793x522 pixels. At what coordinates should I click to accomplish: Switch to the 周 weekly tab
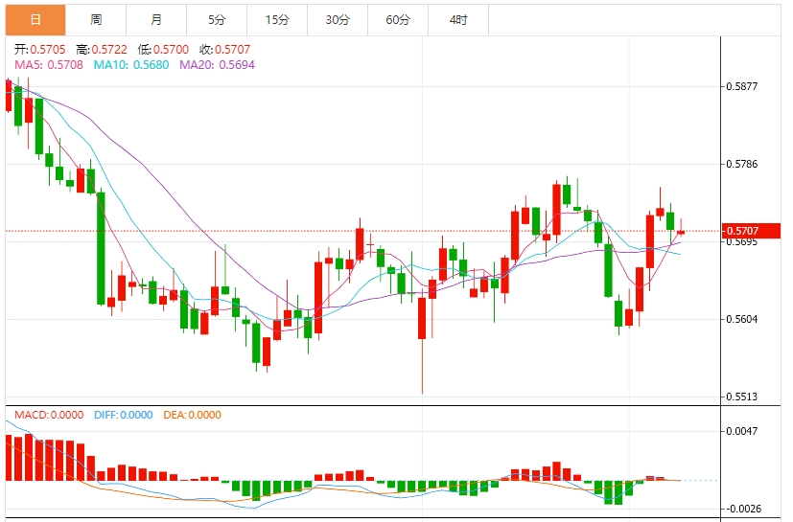click(96, 20)
